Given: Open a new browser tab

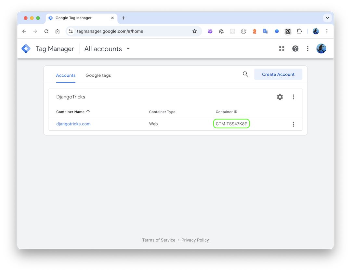Looking at the screenshot, I should pos(123,18).
